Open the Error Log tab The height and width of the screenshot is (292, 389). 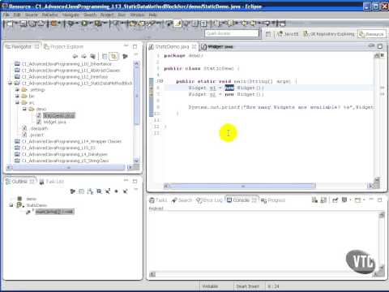point(210,200)
